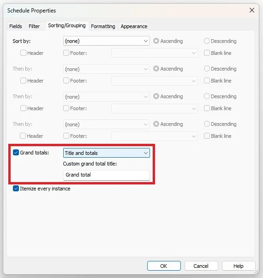This screenshot has width=263, height=278.
Task: Open the second Then by dropdown
Action: click(107, 97)
